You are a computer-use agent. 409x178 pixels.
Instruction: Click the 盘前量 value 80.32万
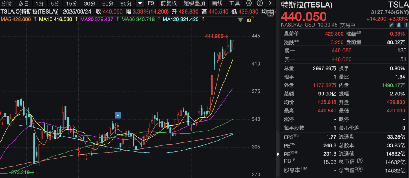397,42
